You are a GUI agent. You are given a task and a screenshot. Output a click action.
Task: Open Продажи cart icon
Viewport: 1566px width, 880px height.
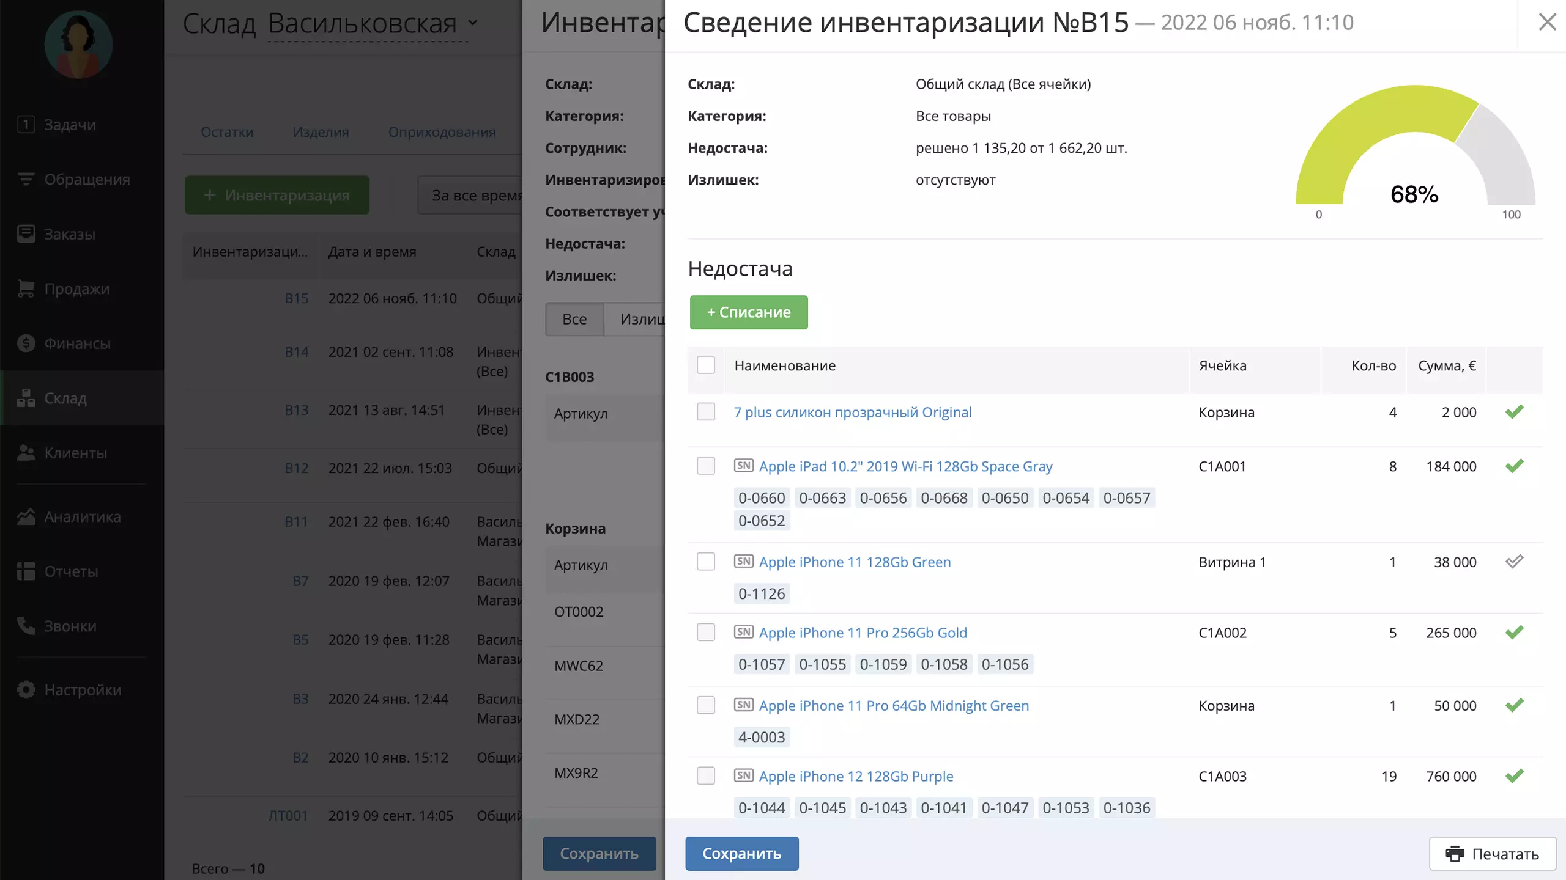(x=26, y=288)
